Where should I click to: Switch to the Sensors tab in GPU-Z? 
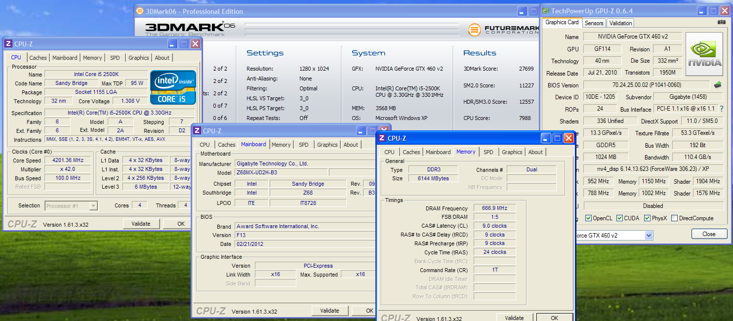(x=594, y=23)
